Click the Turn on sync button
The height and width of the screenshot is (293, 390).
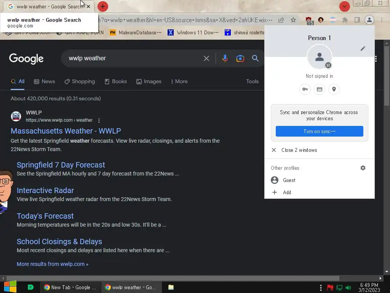[x=320, y=131]
